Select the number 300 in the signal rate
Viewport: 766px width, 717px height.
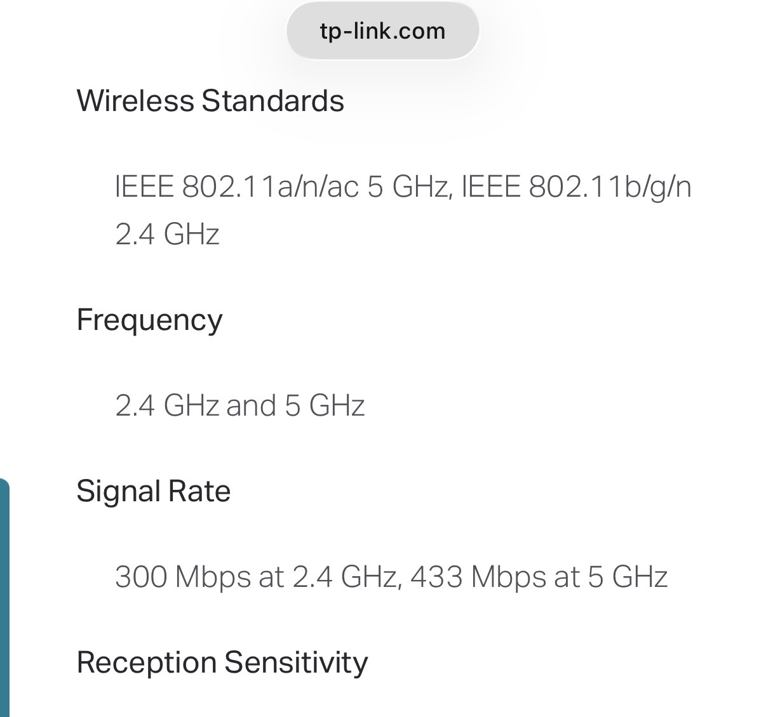pos(141,577)
